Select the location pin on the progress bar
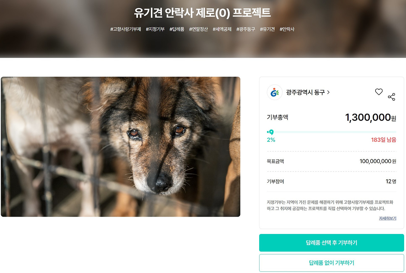406x273 pixels. (272, 132)
